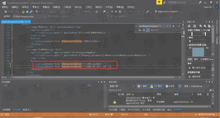Click the Diagnostic Tools zoom out icon
This screenshot has width=220, height=118.
point(205,26)
